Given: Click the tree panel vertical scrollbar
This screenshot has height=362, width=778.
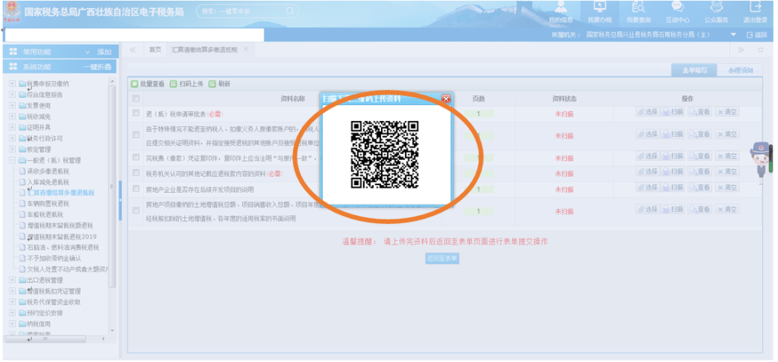Looking at the screenshot, I should 112,186.
